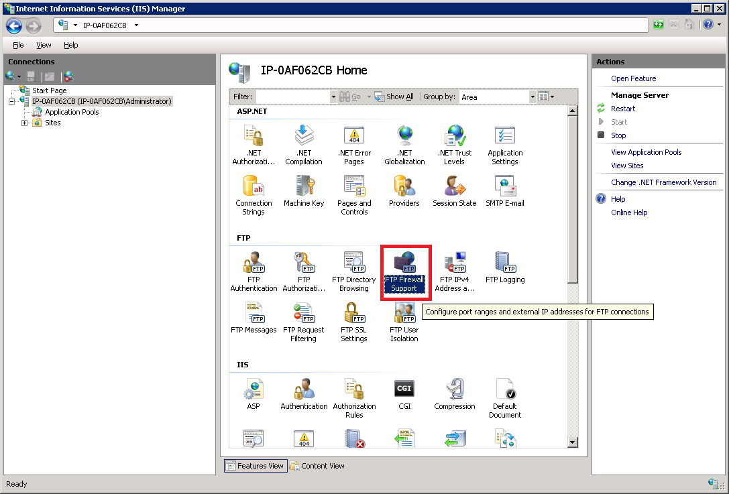
Task: Click the scroll down arrow in features list
Action: (x=573, y=442)
